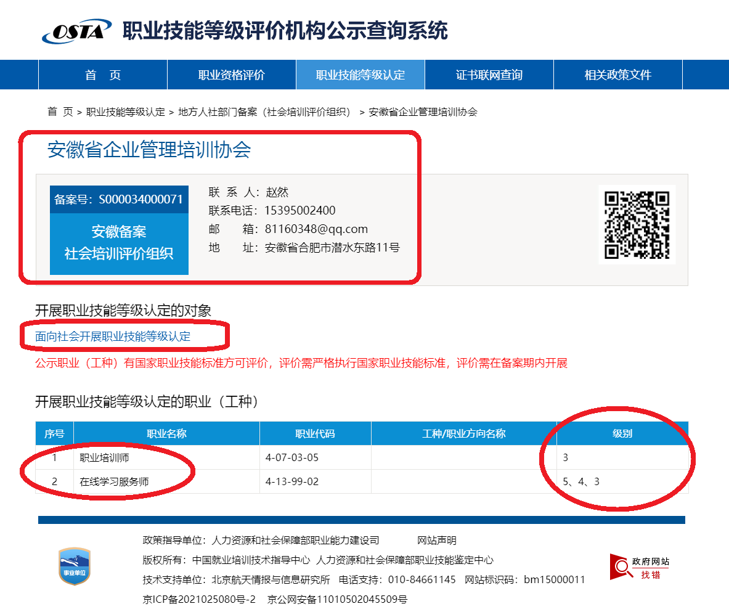Click 职业技能等级认定 breadcrumb link

[126, 112]
